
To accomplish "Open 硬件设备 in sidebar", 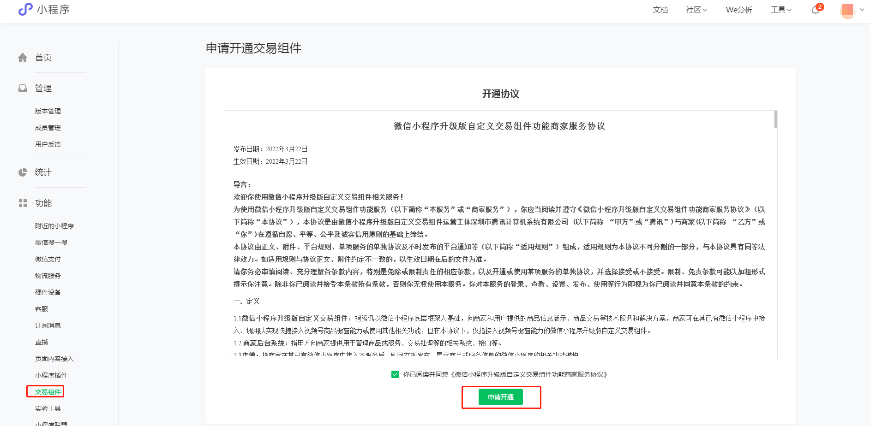I will tap(48, 292).
